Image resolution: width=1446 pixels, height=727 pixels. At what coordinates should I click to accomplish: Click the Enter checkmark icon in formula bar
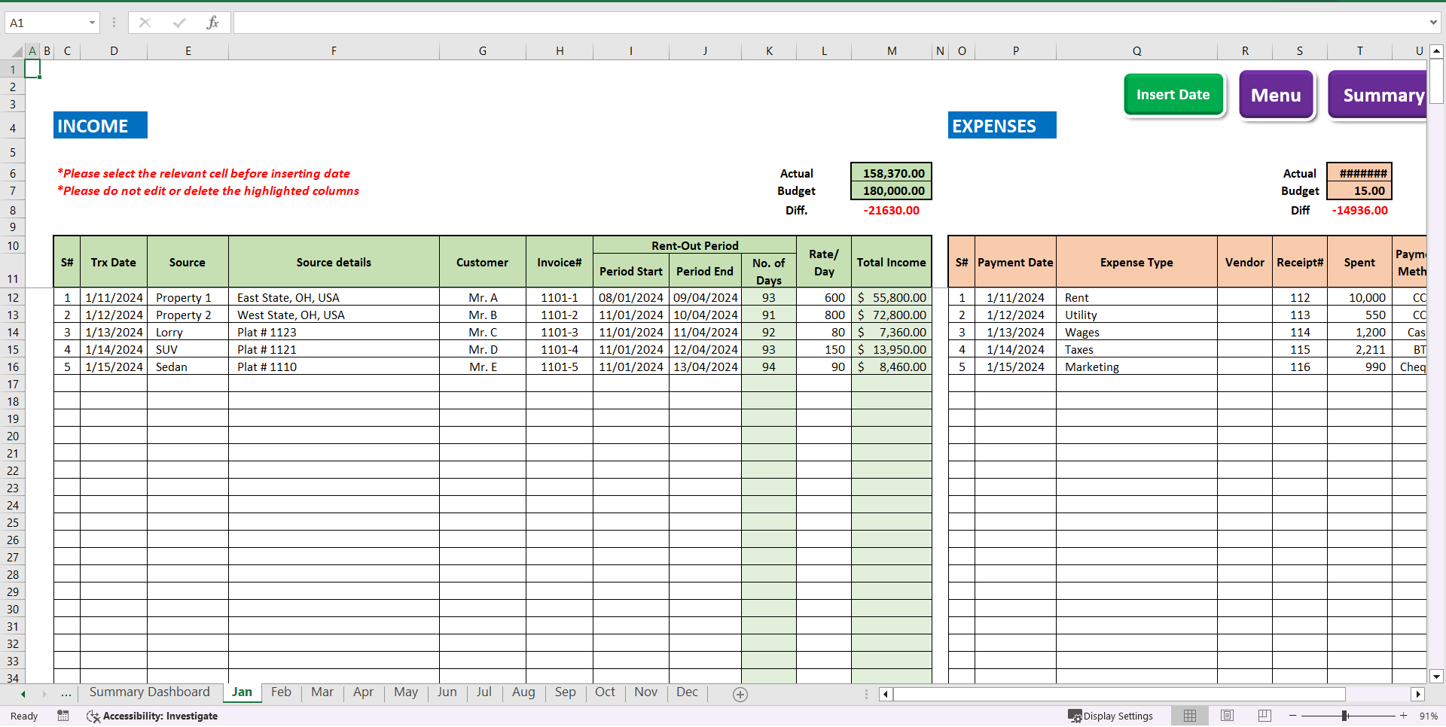click(178, 23)
